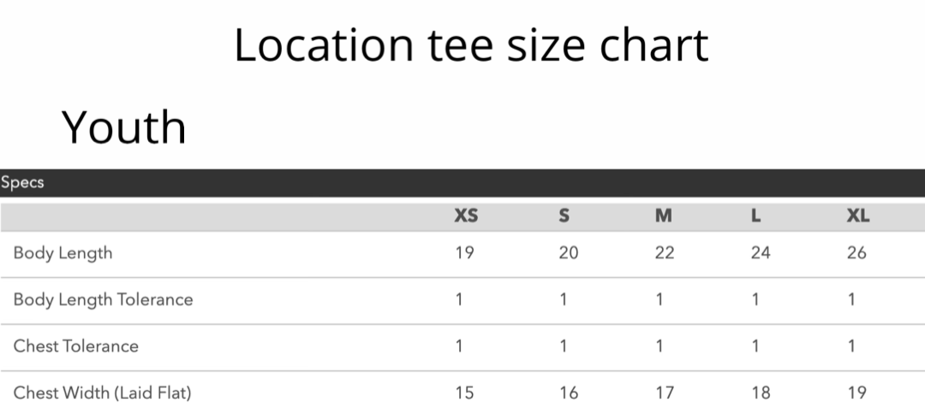Select the chest width value 15
The width and height of the screenshot is (925, 420).
pos(464,393)
